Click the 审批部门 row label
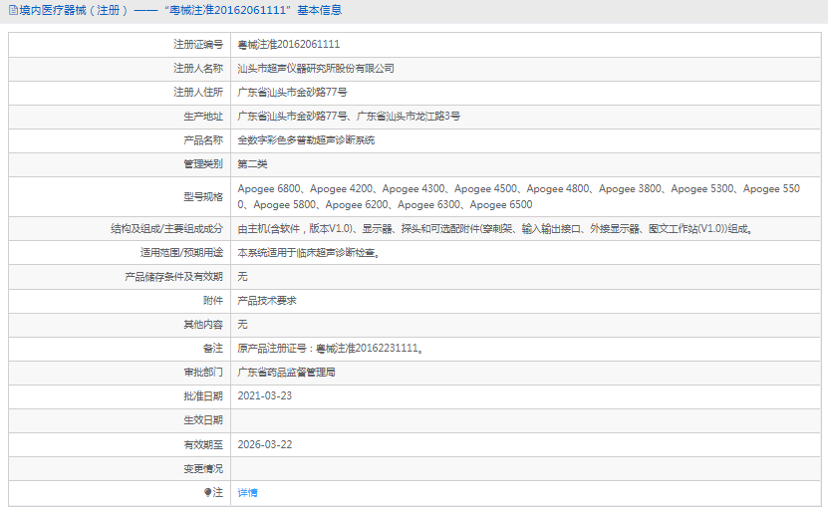The height and width of the screenshot is (513, 828). [203, 373]
